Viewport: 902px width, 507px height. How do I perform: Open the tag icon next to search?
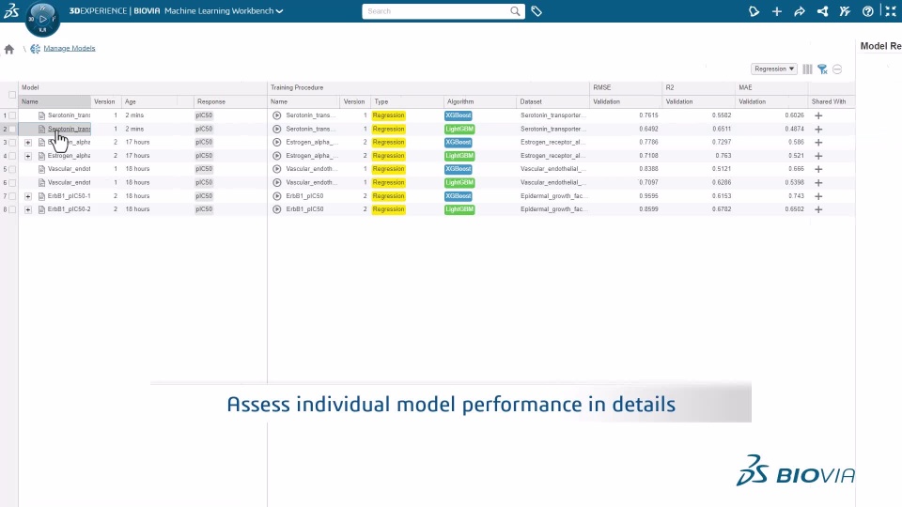click(537, 11)
